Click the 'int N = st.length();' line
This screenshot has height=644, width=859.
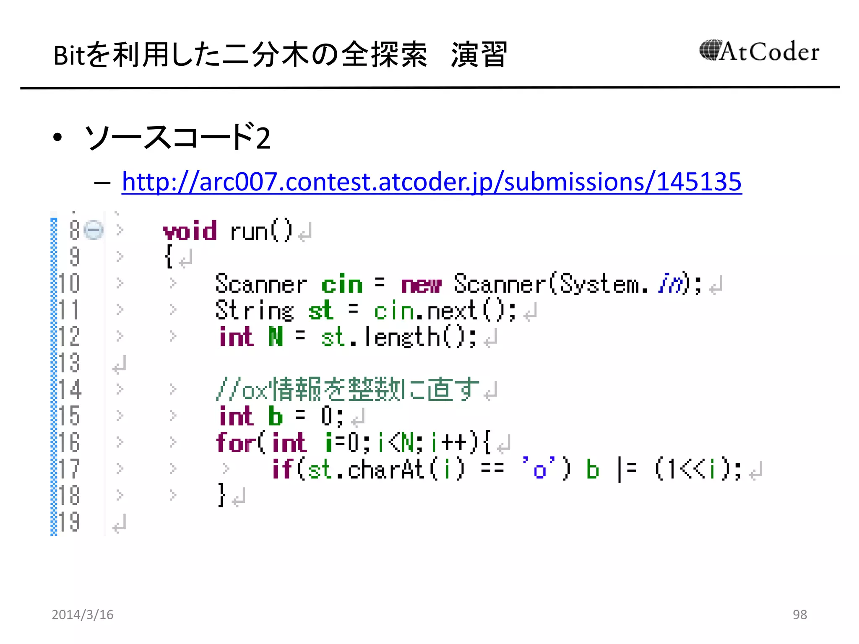pos(348,337)
